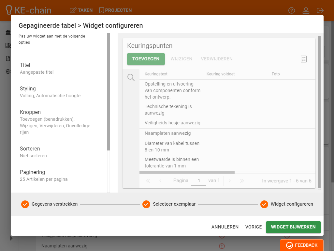Viewport: 334px width, 251px height.
Task: Click the logout icon in header
Action: [x=320, y=10]
